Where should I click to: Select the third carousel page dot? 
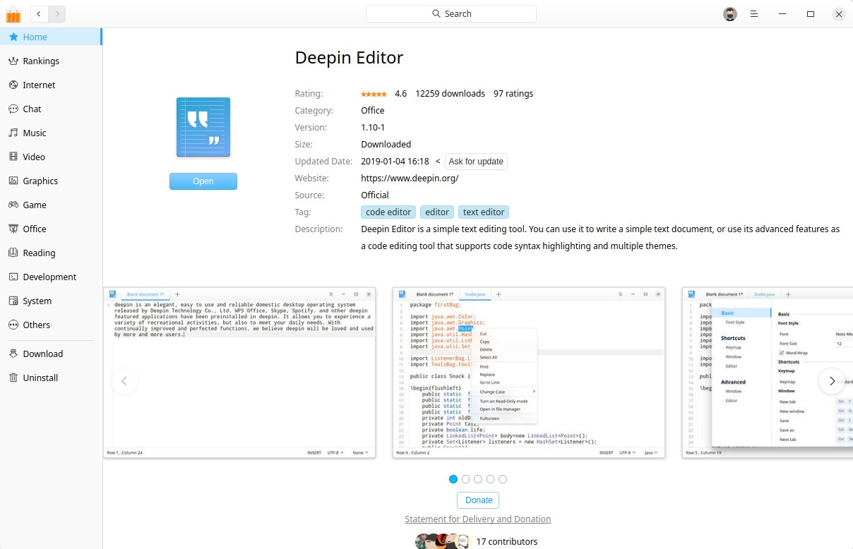(478, 479)
